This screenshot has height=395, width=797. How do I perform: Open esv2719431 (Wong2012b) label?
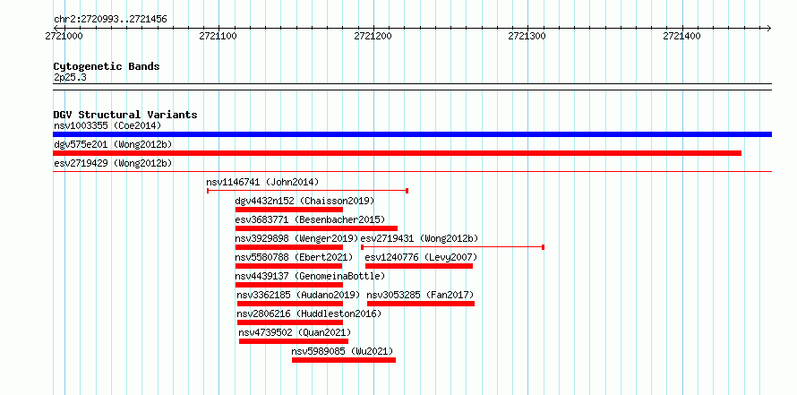coord(419,238)
